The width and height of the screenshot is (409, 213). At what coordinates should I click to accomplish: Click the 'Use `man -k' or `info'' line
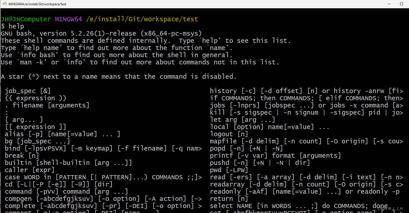click(140, 62)
